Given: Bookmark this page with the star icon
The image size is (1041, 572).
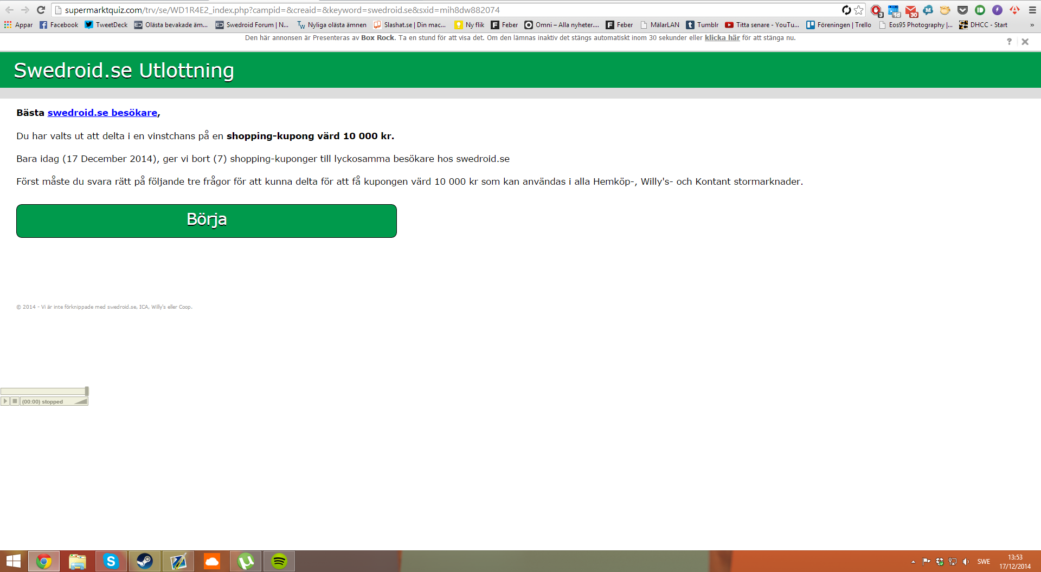Looking at the screenshot, I should [x=859, y=10].
